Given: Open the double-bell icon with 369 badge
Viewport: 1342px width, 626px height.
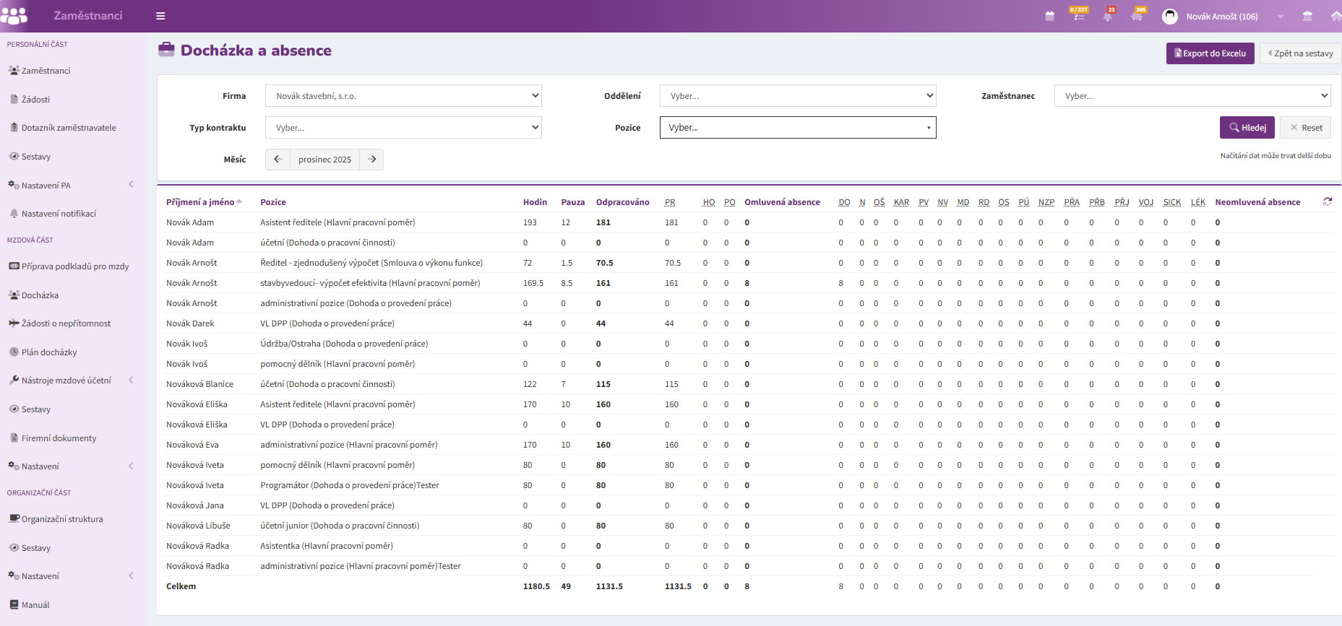Looking at the screenshot, I should (x=1137, y=15).
